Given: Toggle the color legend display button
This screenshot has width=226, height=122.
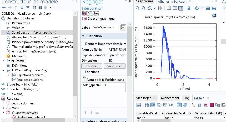Looking at the screenshot, I should (x=180, y=8).
